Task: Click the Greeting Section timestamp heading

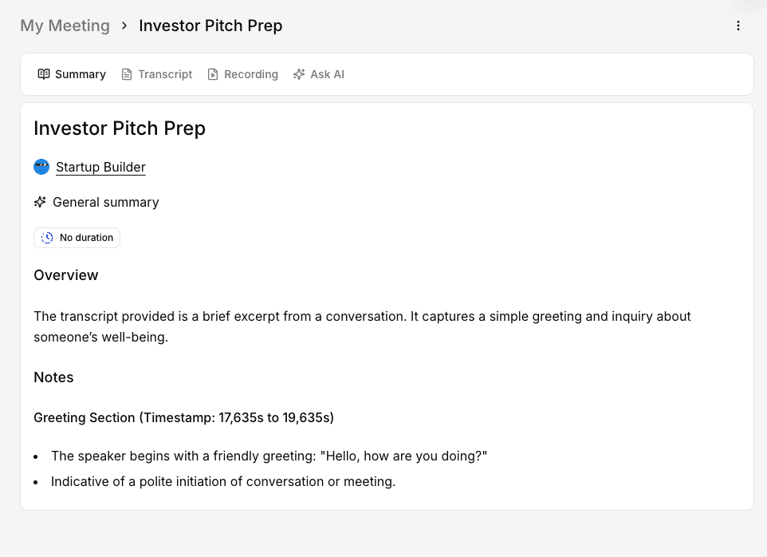Action: point(183,417)
